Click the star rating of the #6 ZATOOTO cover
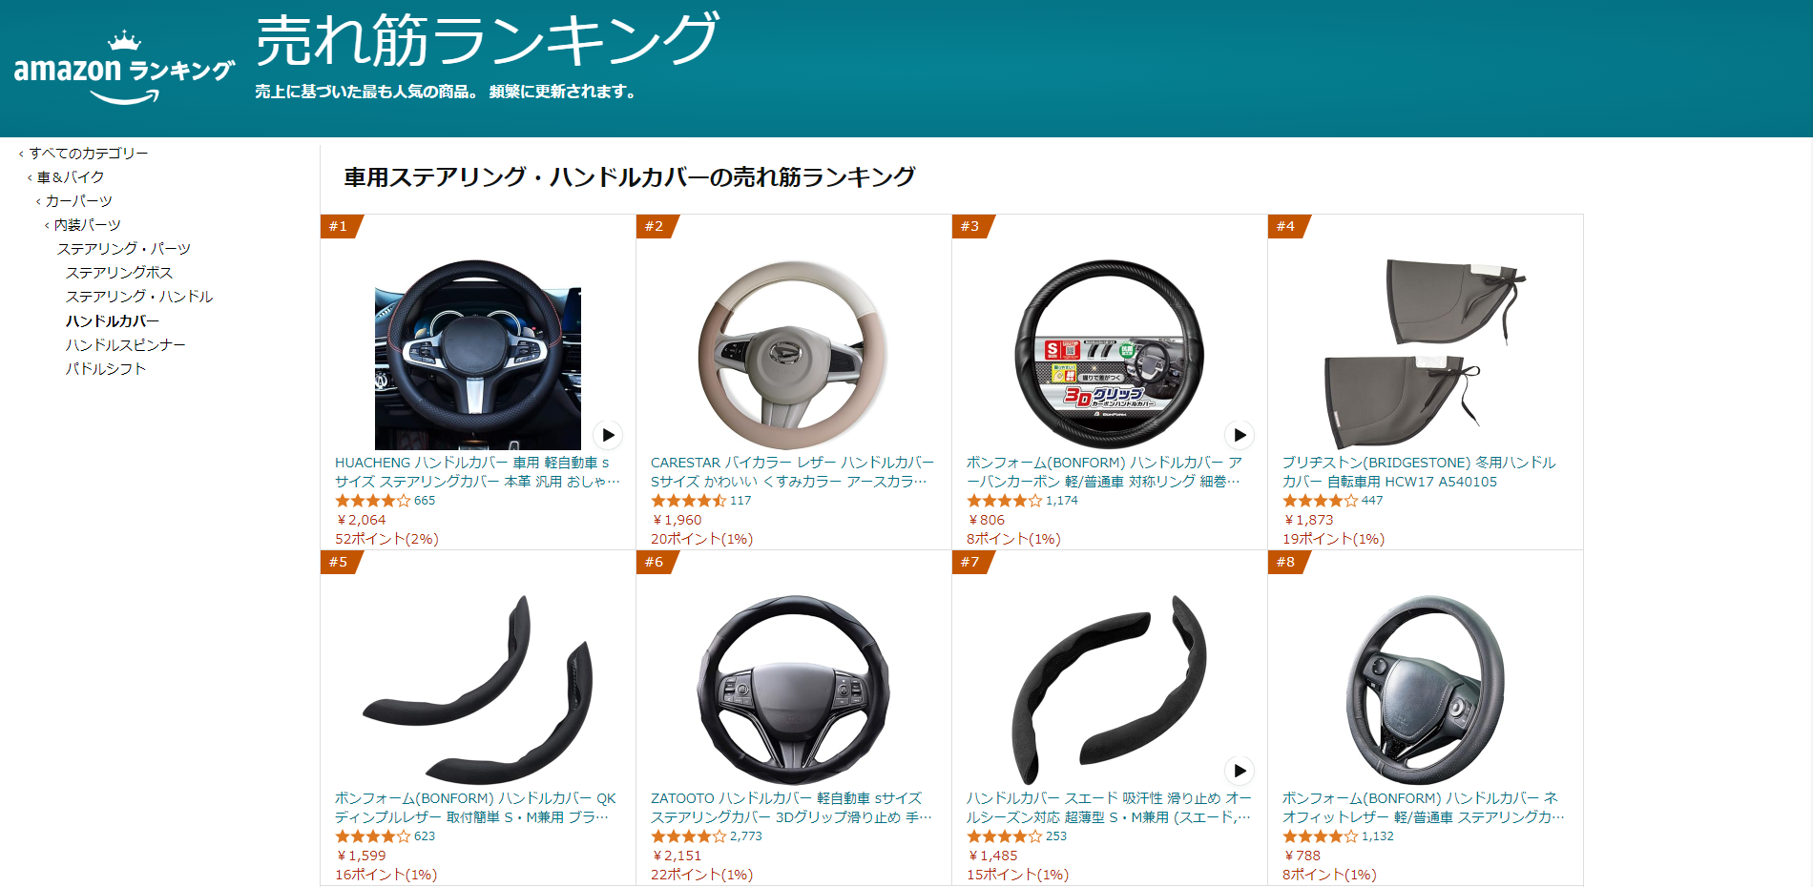The width and height of the screenshot is (1813, 887). coord(688,836)
